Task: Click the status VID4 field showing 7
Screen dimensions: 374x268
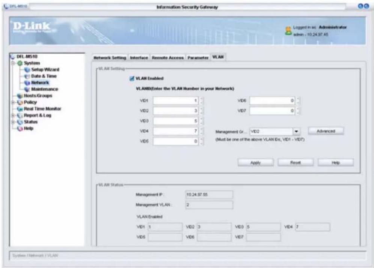Action: pos(313,227)
